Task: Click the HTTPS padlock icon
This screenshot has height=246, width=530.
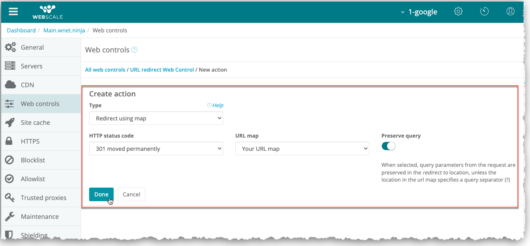Action: (9, 141)
